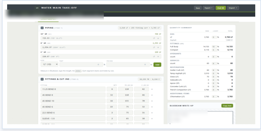Edit C lbs 31 for 22.5 BEND 6

142,113
